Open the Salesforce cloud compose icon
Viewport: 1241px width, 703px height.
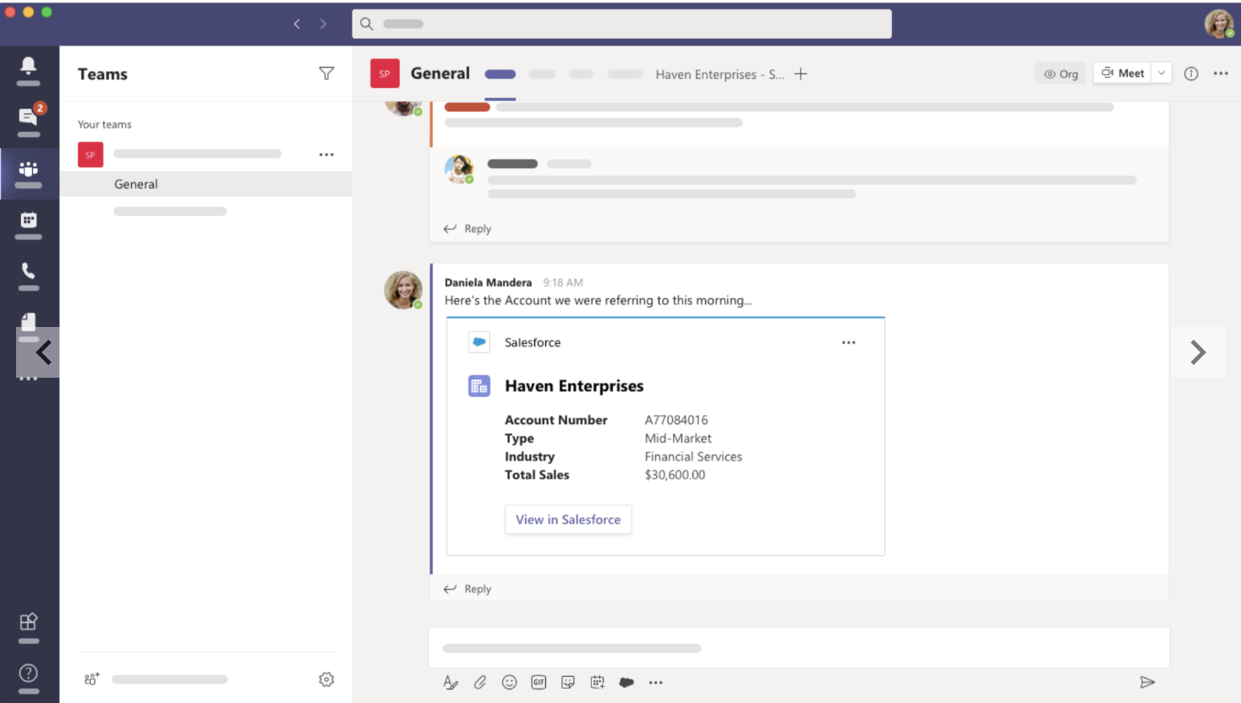click(x=626, y=683)
